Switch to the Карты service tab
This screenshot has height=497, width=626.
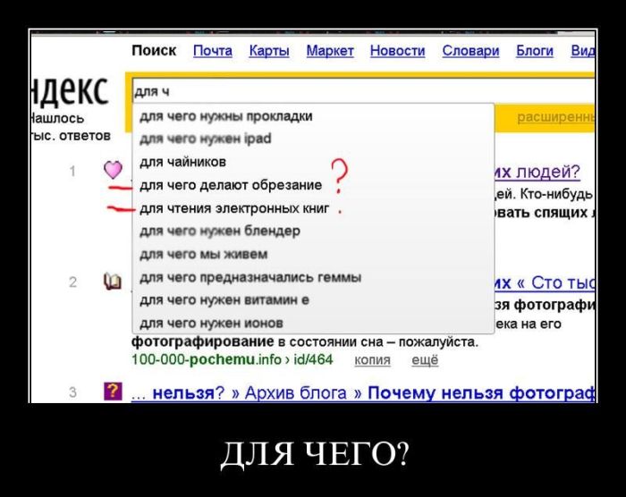(x=268, y=51)
